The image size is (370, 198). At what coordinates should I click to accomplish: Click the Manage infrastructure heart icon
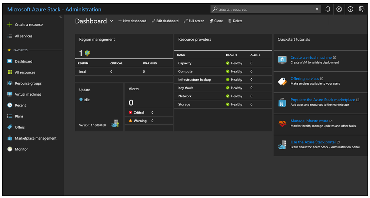pyautogui.click(x=282, y=123)
